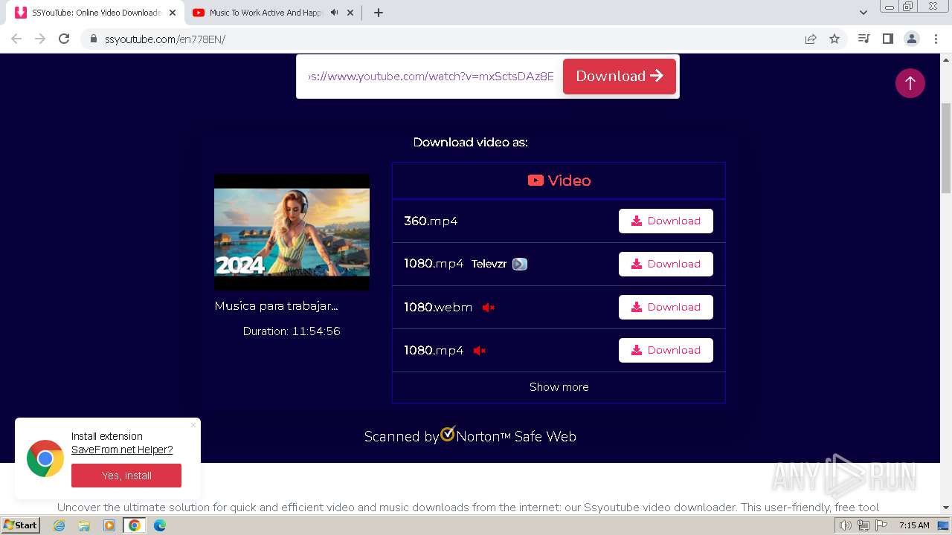Screen dimensions: 952x535
Task: Mute the YouTube tab via speaker icon
Action: pos(334,13)
